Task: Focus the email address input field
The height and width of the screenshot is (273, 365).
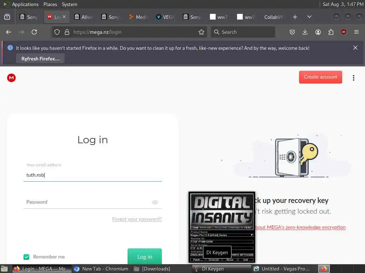Action: tap(92, 175)
